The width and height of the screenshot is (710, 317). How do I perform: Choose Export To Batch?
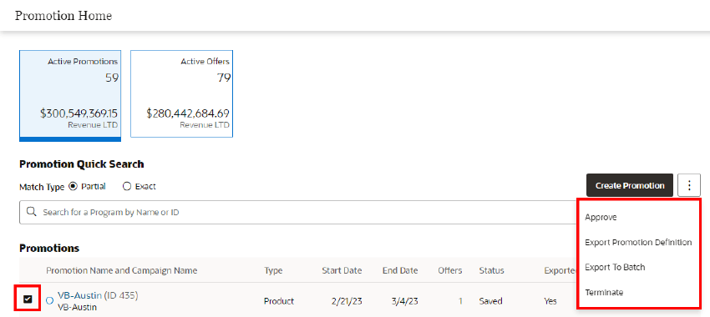coord(615,267)
